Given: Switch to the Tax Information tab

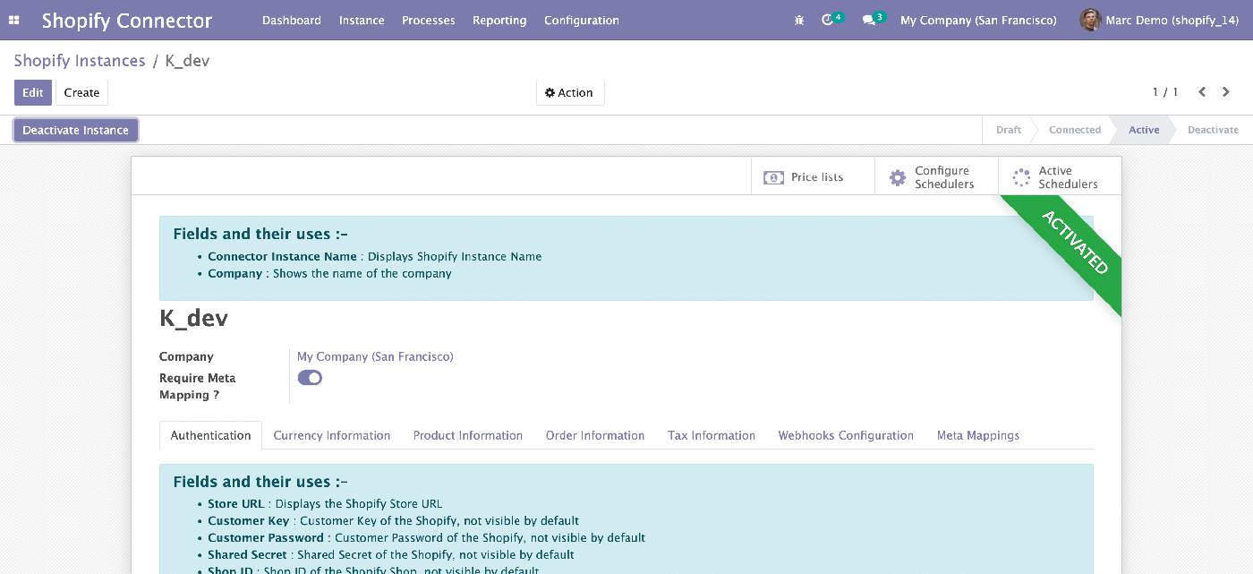Looking at the screenshot, I should pyautogui.click(x=712, y=435).
